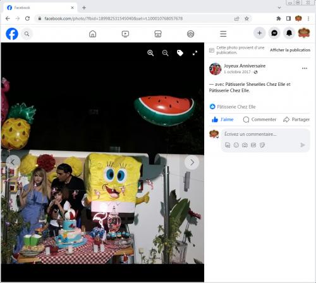The width and height of the screenshot is (316, 283).
Task: Open Pâtisserie Sheselles Chez Elle tag link
Action: click(255, 84)
